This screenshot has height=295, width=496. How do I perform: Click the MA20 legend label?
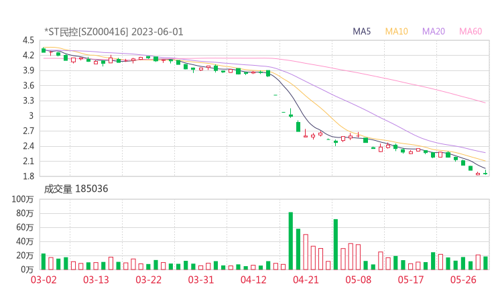coord(434,32)
